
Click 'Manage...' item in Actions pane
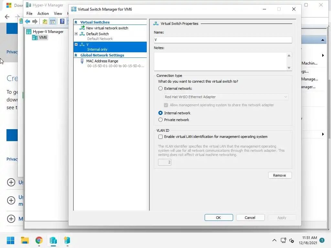click(310, 79)
